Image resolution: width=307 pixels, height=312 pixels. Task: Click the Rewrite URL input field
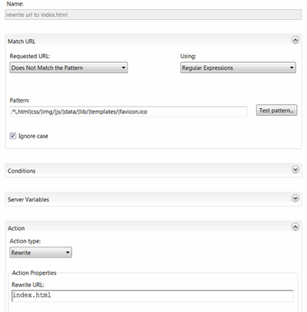tap(153, 296)
